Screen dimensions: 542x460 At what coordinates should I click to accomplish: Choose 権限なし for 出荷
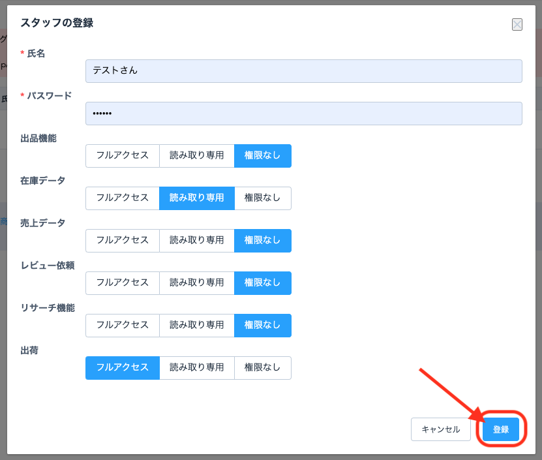(263, 368)
